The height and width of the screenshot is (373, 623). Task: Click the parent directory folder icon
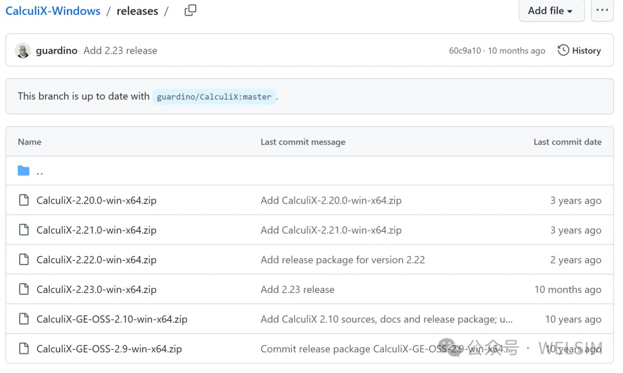point(24,171)
